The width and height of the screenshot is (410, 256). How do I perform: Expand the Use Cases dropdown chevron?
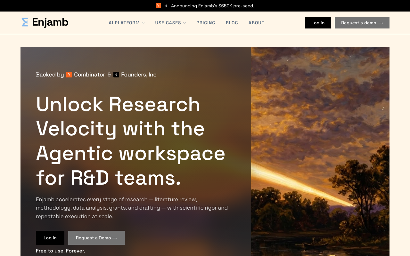click(x=184, y=23)
